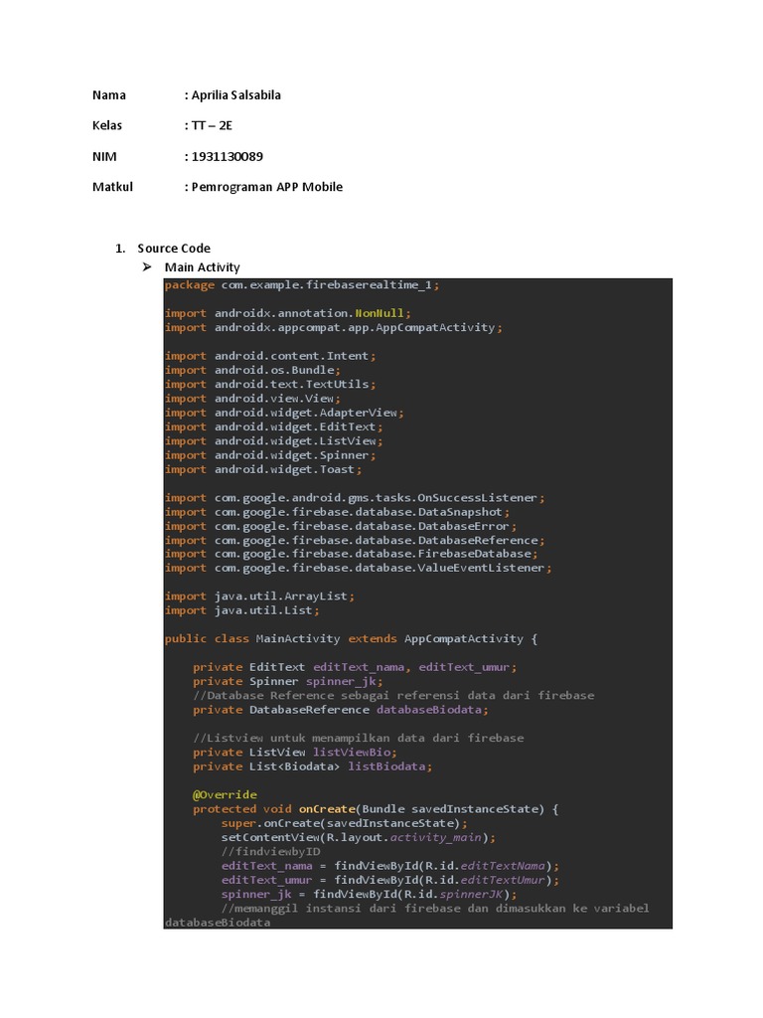Click import 'android.widget.AdapterView' line
This screenshot has height=1018, width=763.
tap(284, 413)
